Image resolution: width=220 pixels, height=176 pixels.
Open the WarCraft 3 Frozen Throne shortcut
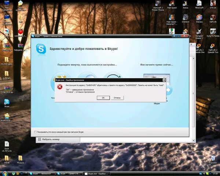pos(158,6)
